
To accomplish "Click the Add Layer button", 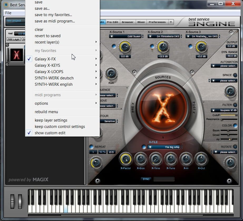I will click(14, 39).
